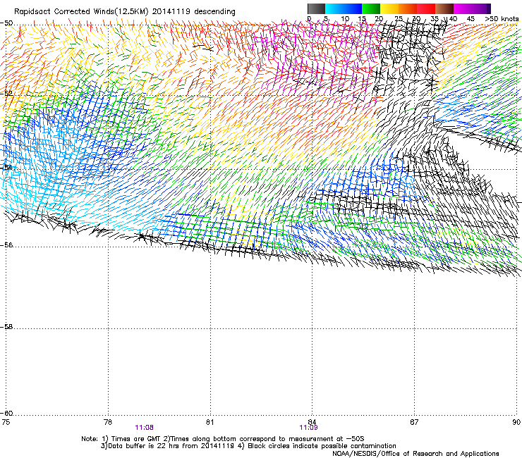The width and height of the screenshot is (522, 458).
Task: Click the '45' legend scale label
Action: 471,19
